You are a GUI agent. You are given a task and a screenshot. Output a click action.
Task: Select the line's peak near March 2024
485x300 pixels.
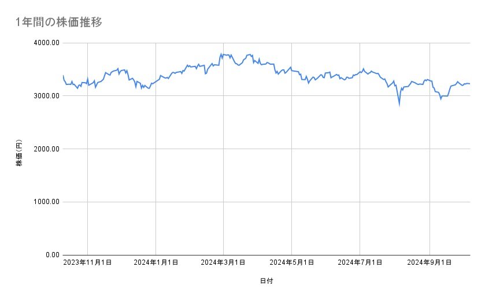pos(222,54)
